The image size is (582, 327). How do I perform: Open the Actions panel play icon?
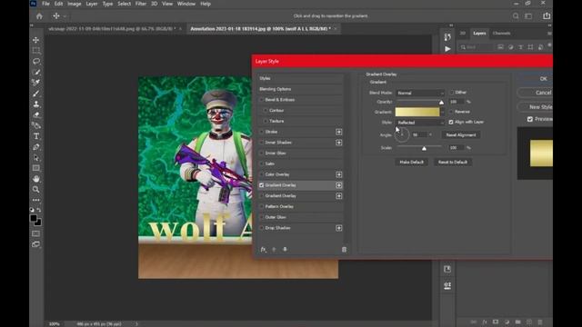coord(447,49)
